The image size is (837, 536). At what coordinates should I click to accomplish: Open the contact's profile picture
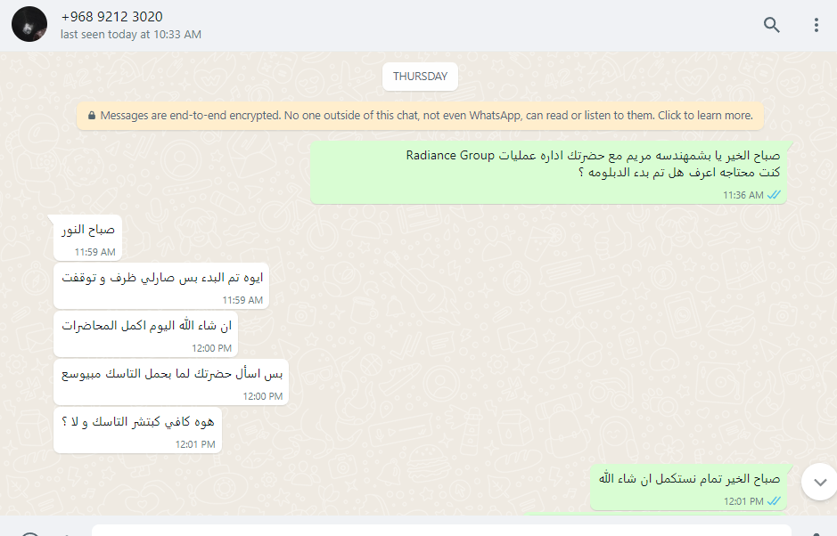tap(29, 24)
